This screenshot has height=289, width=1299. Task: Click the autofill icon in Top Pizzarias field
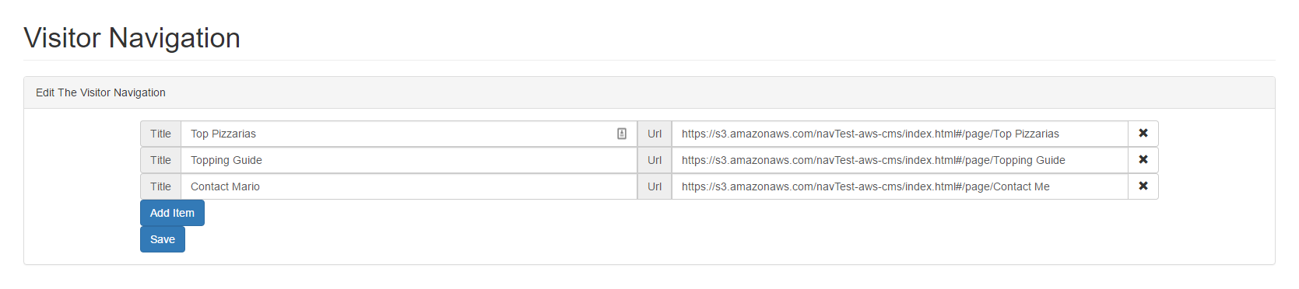click(622, 134)
